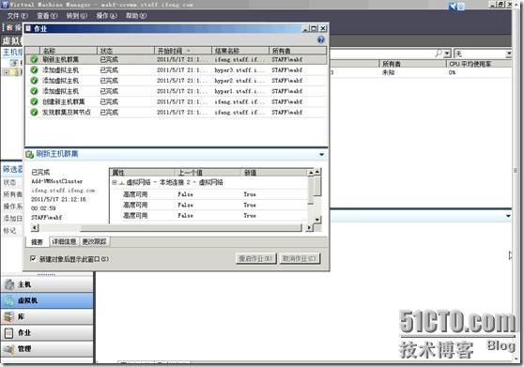The width and height of the screenshot is (524, 367).
Task: Click properties list scroll-down arrow
Action: [x=317, y=220]
